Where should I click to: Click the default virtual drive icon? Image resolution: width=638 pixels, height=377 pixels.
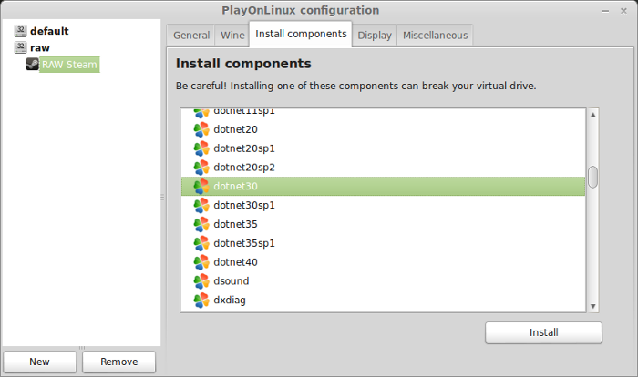click(x=20, y=31)
